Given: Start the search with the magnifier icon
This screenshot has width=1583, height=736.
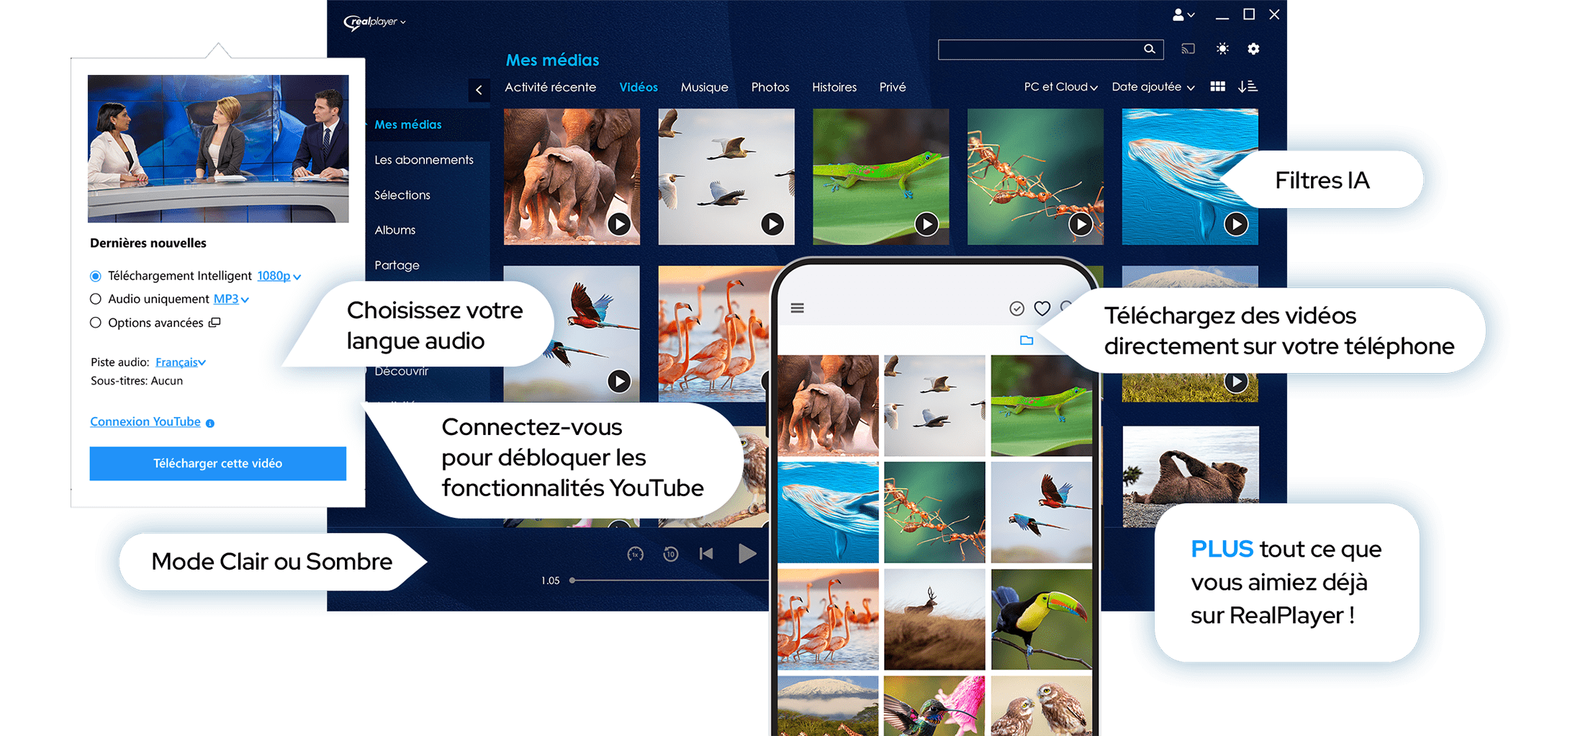Looking at the screenshot, I should click(1150, 48).
